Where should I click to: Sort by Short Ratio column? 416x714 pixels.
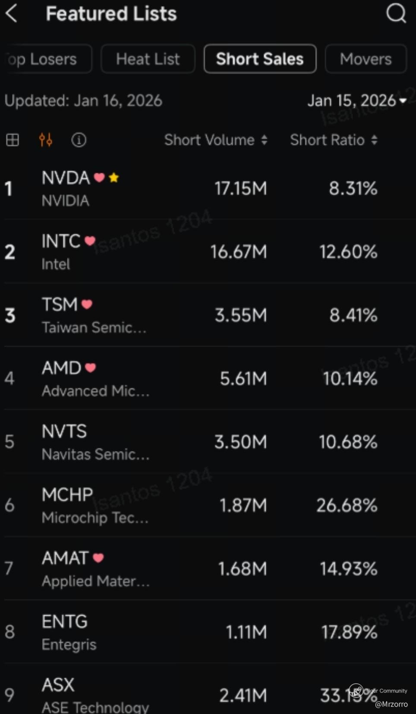click(334, 140)
